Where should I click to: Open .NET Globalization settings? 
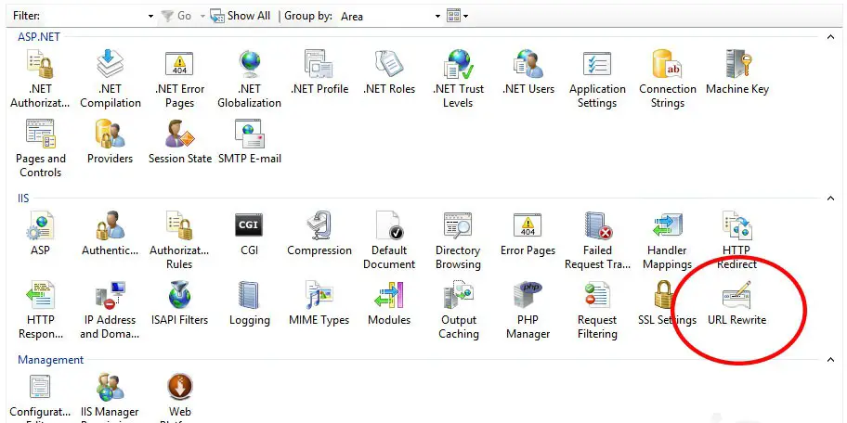point(249,79)
